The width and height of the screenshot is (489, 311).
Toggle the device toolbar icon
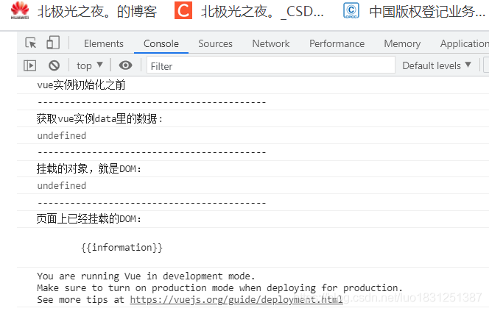(x=53, y=43)
